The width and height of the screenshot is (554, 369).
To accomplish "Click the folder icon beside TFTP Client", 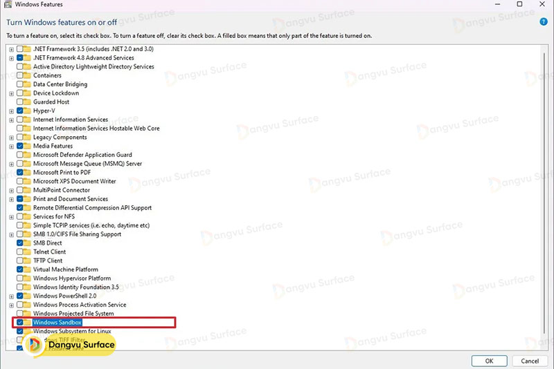I will (x=27, y=261).
